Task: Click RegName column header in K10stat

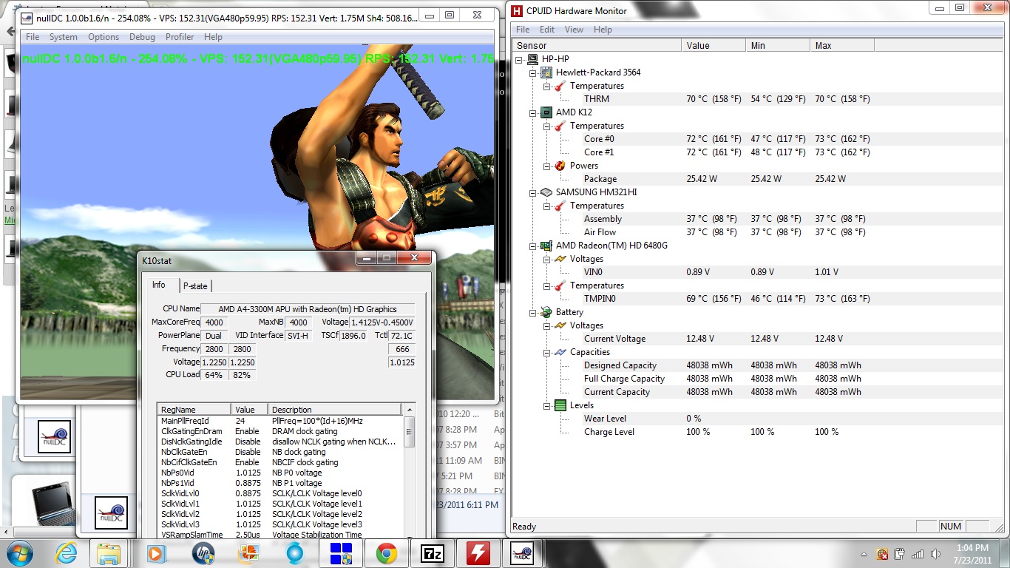Action: click(x=194, y=409)
